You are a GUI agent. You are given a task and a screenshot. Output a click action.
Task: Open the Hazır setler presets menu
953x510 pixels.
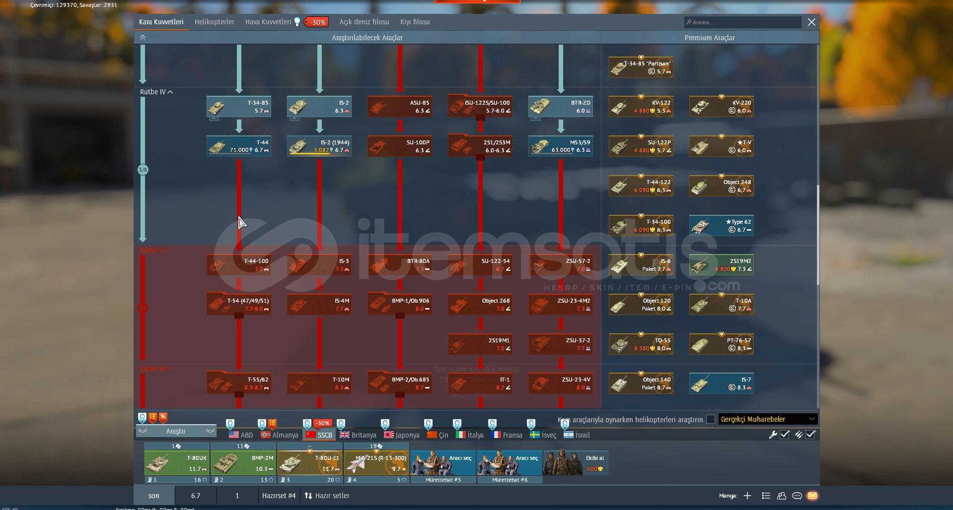pyautogui.click(x=327, y=496)
